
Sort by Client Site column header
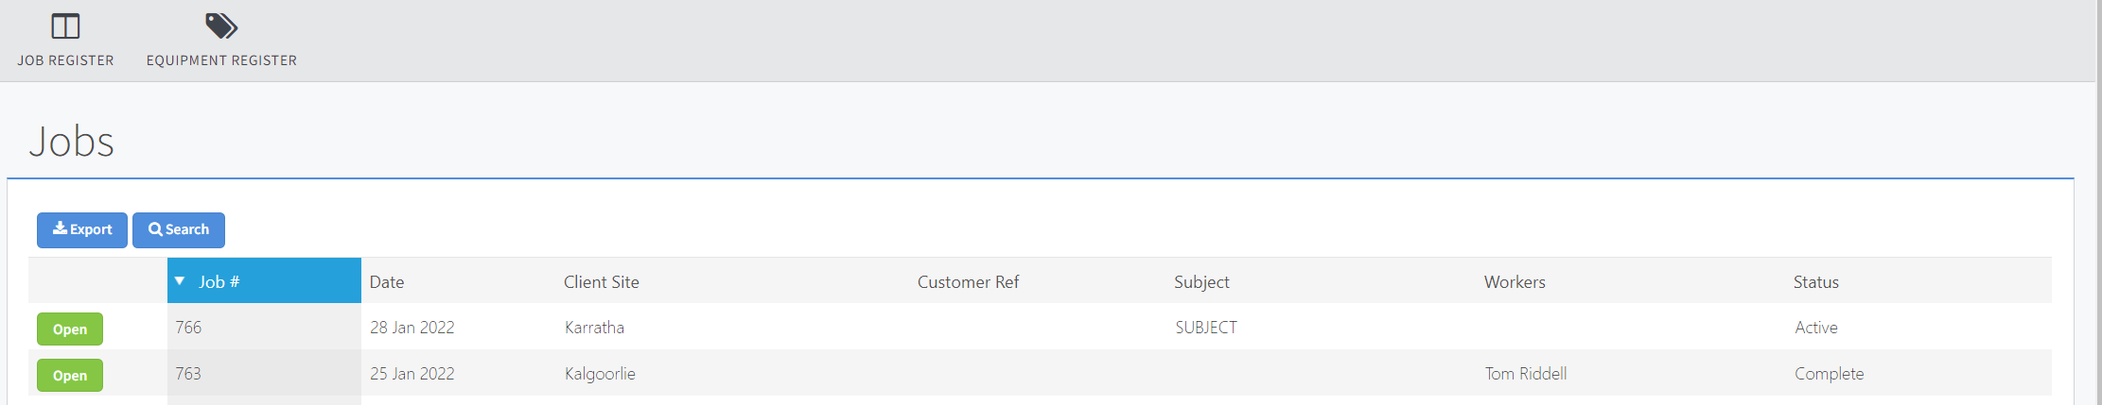click(602, 282)
